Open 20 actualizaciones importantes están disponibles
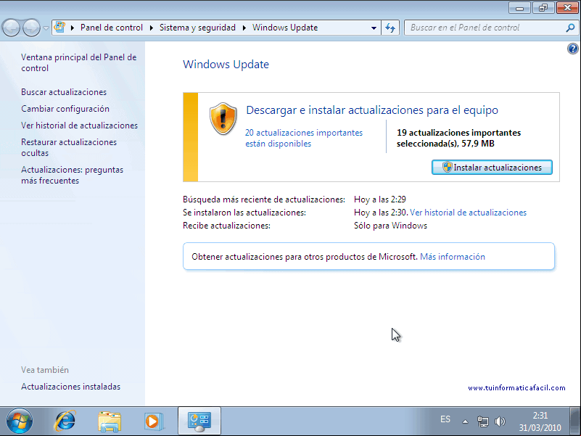This screenshot has height=436, width=581. 304,138
